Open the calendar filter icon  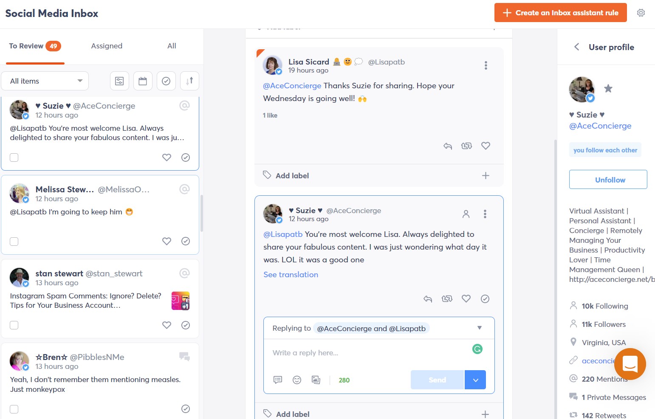pyautogui.click(x=143, y=81)
